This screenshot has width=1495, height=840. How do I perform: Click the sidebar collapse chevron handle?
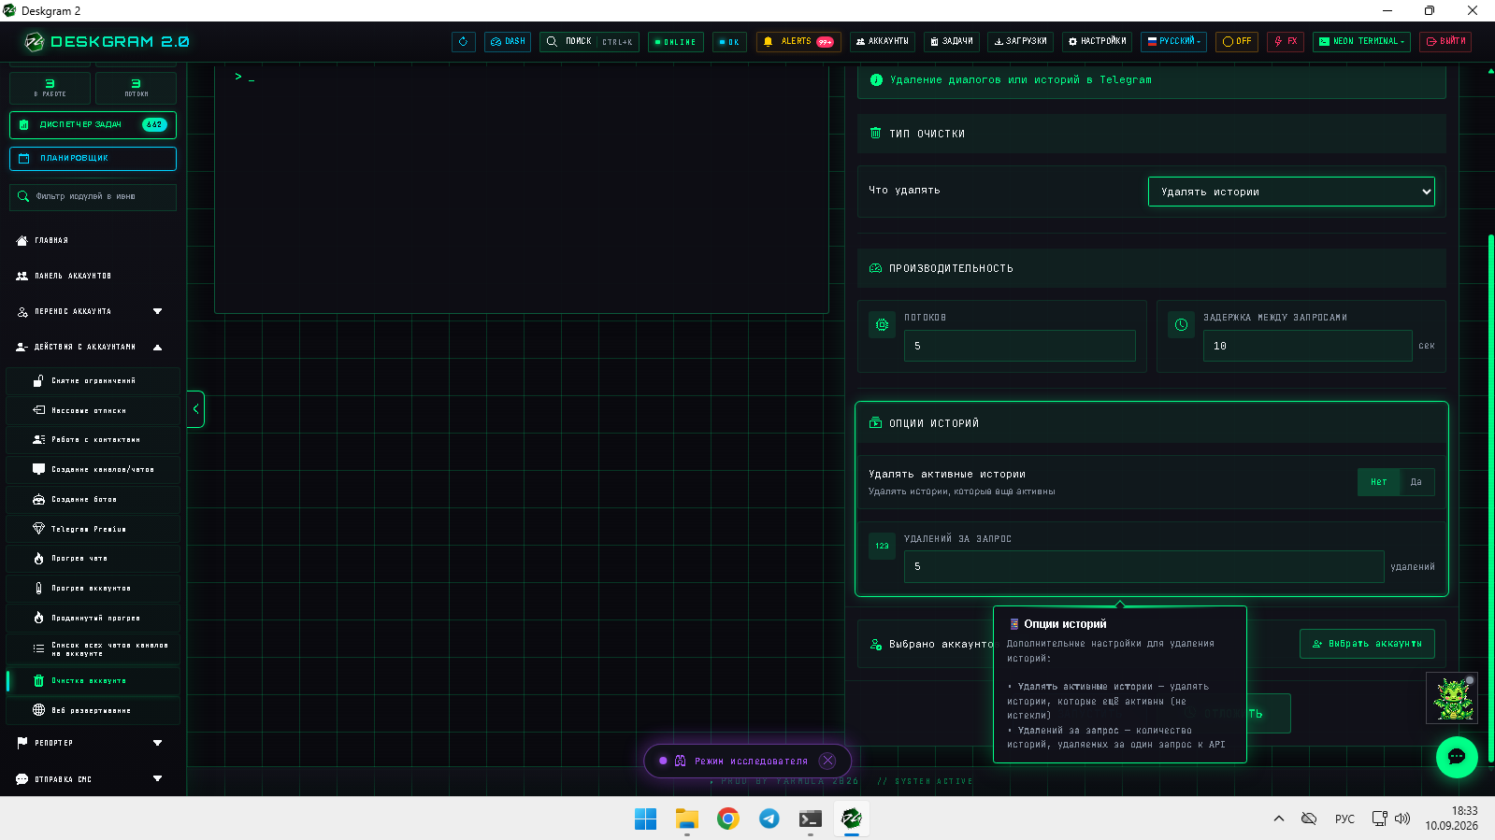point(195,409)
